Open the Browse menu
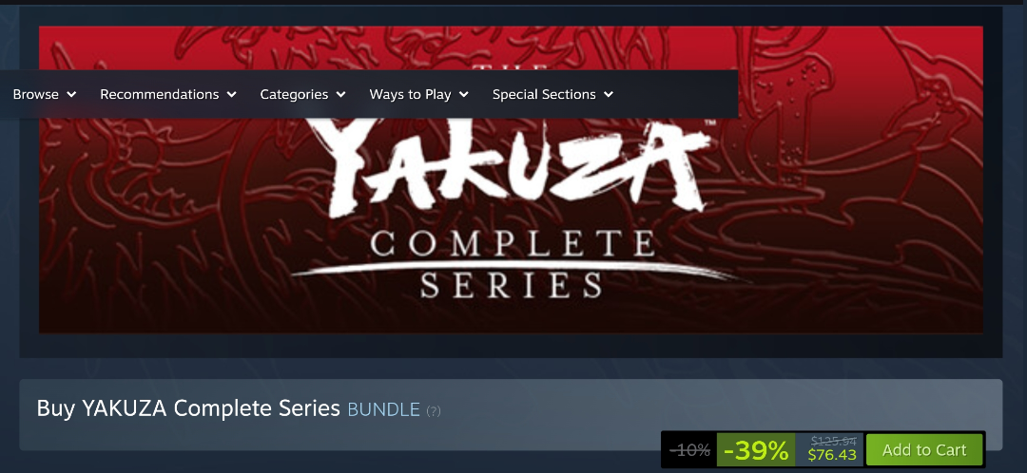The image size is (1027, 473). 36,94
